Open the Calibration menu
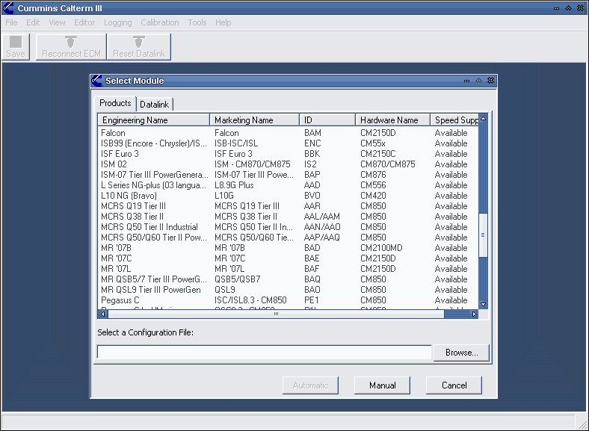Screen dimensions: 589x431 (x=160, y=22)
